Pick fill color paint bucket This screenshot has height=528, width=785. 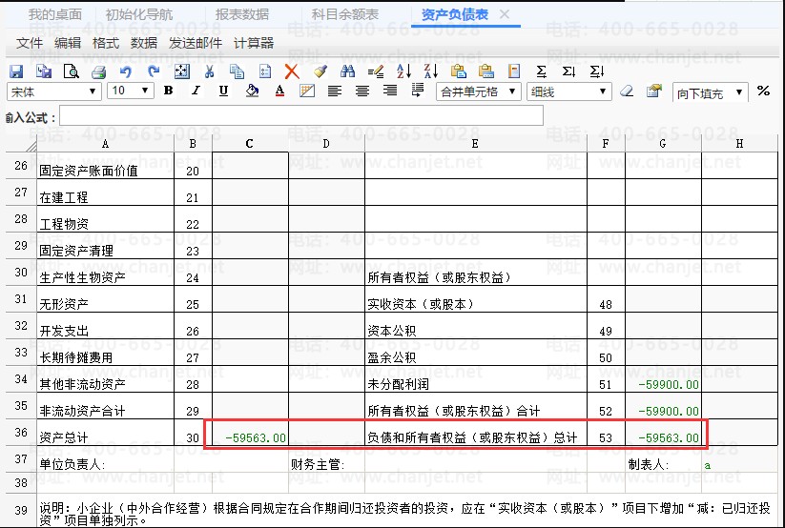[252, 91]
